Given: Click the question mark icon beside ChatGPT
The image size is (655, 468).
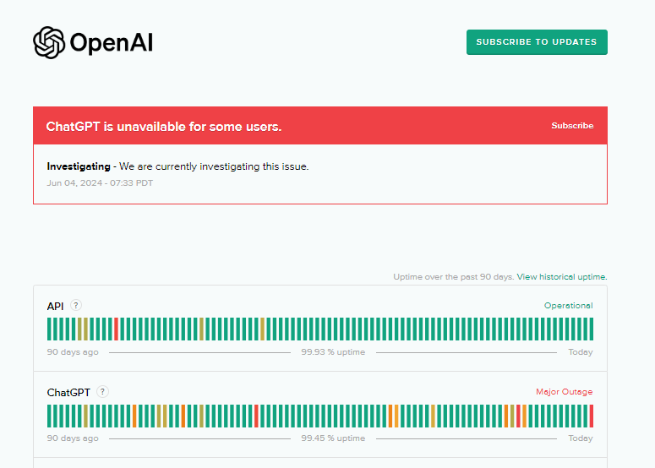Looking at the screenshot, I should 102,392.
